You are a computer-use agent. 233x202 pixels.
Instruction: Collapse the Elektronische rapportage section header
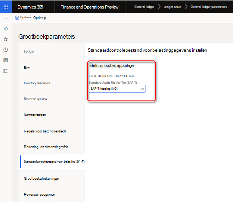tap(111, 65)
